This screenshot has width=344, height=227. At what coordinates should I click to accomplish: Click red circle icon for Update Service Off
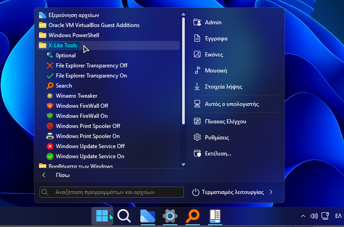(50, 146)
